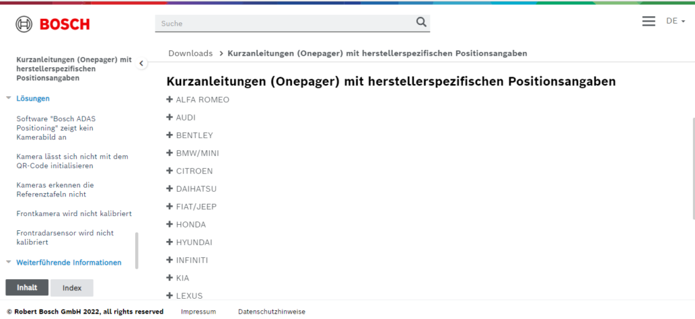This screenshot has width=695, height=319.
Task: Expand the INFINITI section
Action: click(x=187, y=260)
